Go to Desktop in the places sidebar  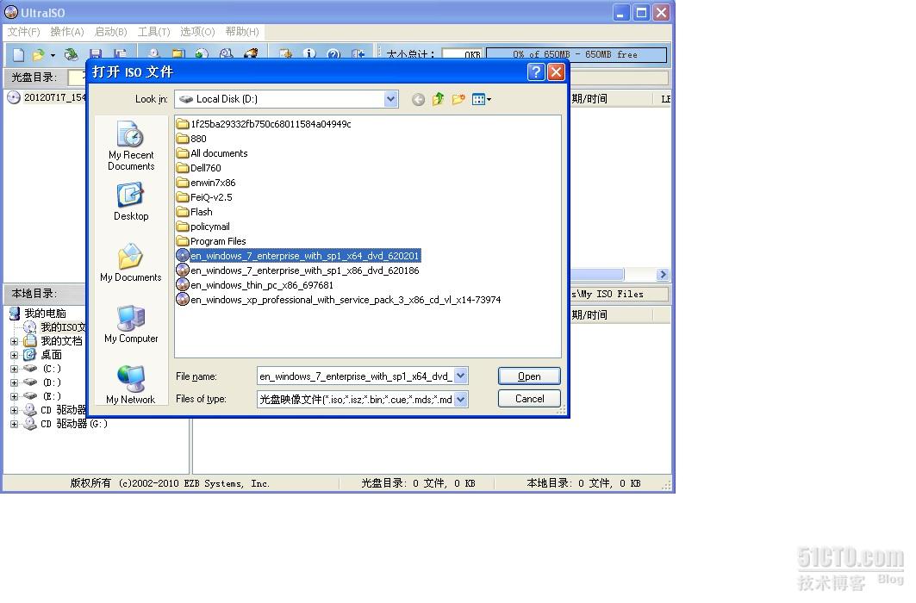coord(131,202)
